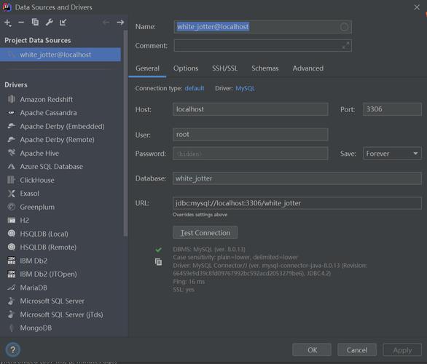Click the Duplicate data source icon
Screen dimensions: 427x364
coord(35,23)
